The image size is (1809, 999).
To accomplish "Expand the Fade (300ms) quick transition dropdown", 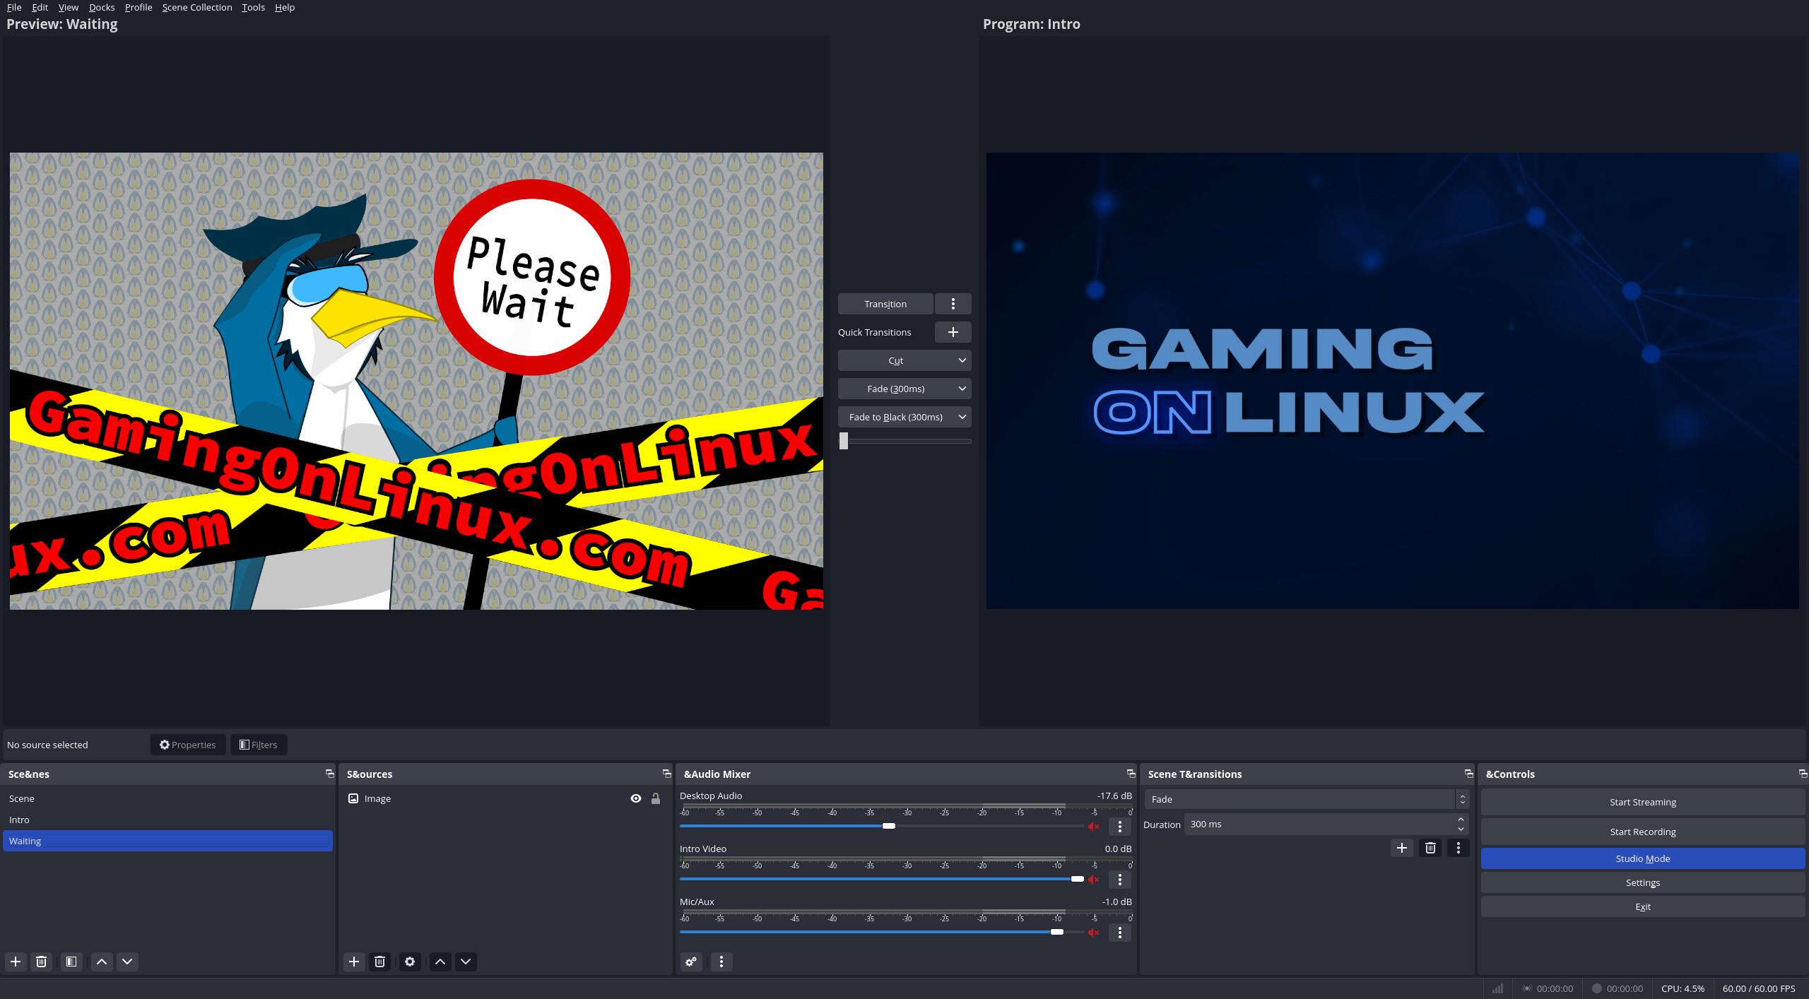I will 962,389.
